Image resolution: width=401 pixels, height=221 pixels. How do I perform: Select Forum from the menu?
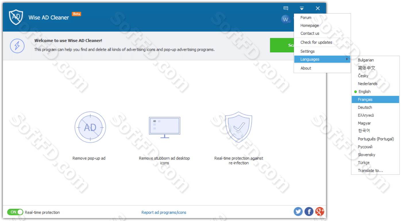pos(322,18)
